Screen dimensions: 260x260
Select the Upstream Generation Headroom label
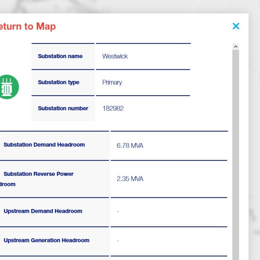pyautogui.click(x=46, y=240)
